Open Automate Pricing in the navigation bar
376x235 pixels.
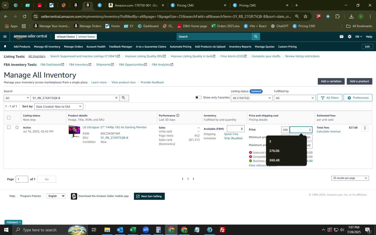tap(180, 47)
